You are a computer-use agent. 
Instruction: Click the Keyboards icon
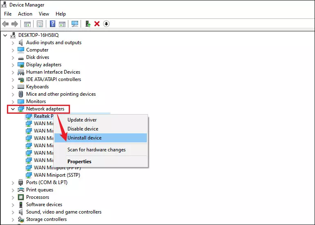click(x=21, y=87)
